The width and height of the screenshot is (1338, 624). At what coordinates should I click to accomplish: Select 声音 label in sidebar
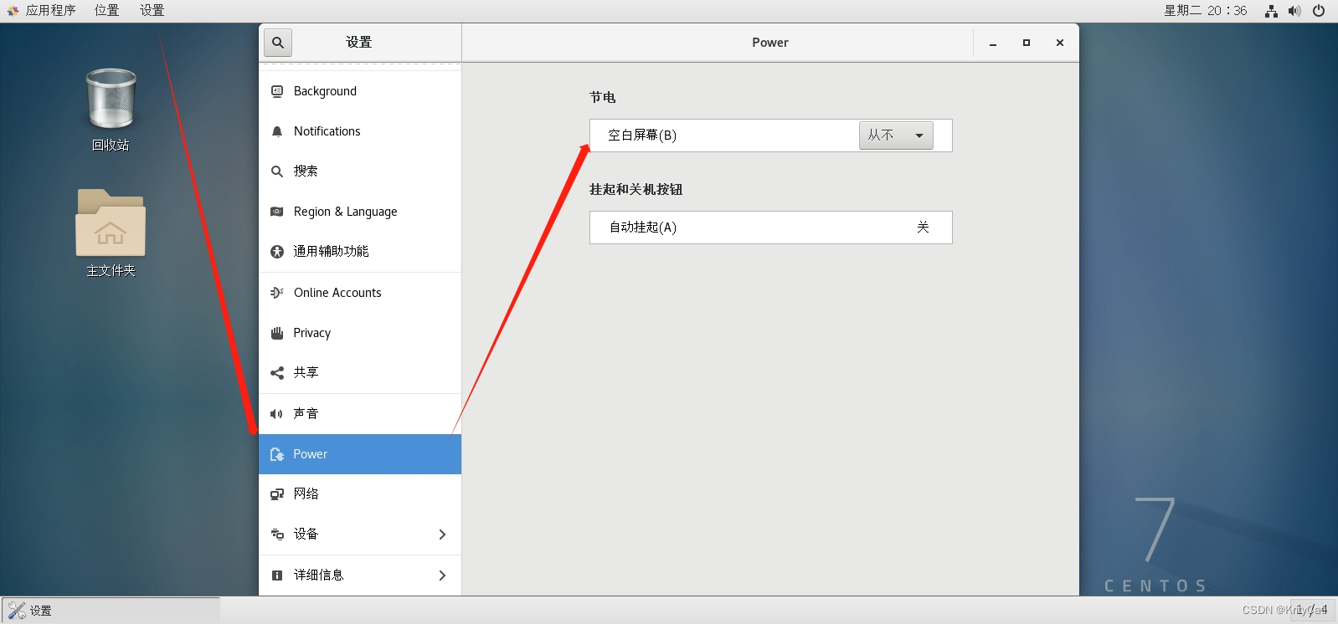coord(306,414)
